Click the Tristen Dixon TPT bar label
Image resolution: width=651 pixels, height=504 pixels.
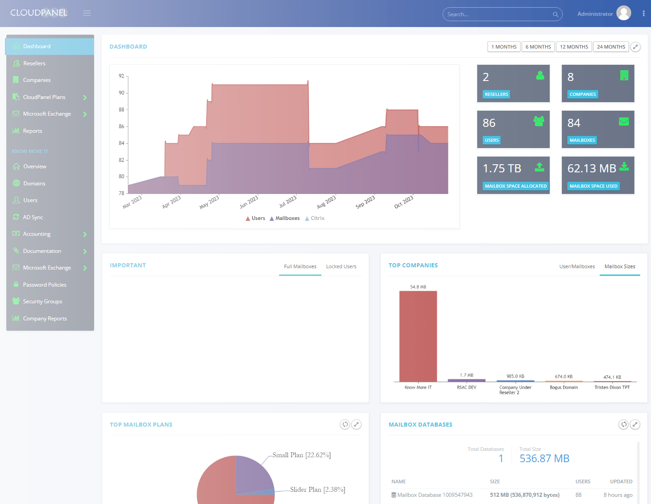pos(612,387)
